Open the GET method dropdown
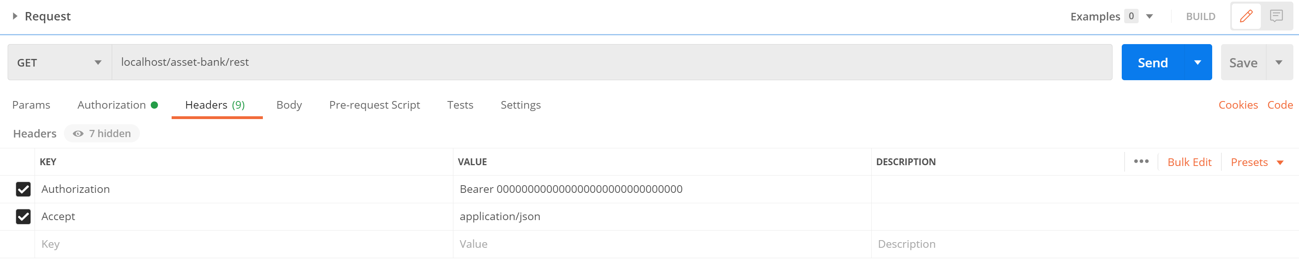1299x265 pixels. click(59, 63)
